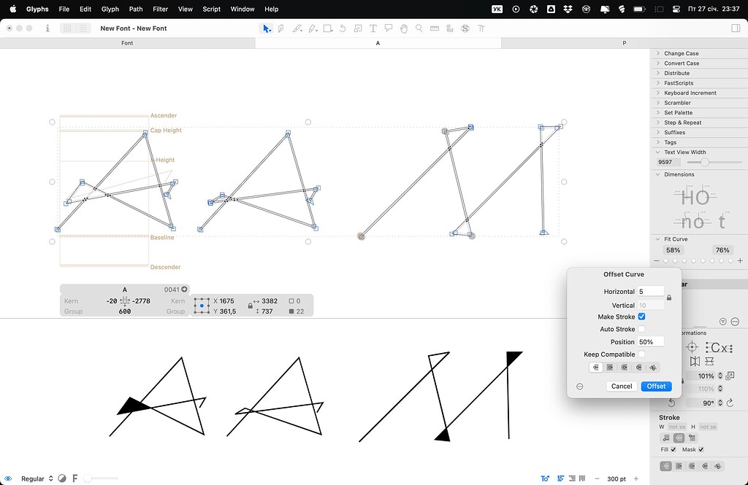Screen dimensions: 748x485
Task: Expand the Keyboard Increment section
Action: tap(658, 93)
